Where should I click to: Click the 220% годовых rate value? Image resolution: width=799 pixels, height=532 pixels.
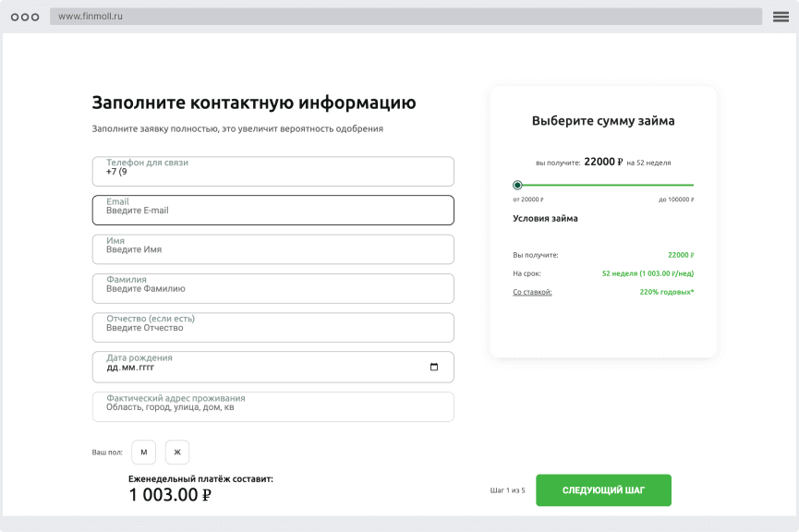coord(667,293)
